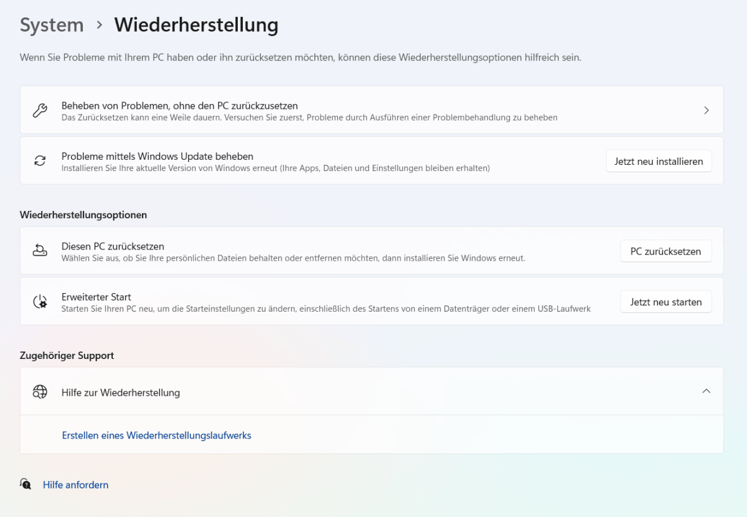Go back to System breadcrumb
Image resolution: width=747 pixels, height=517 pixels.
pos(52,25)
